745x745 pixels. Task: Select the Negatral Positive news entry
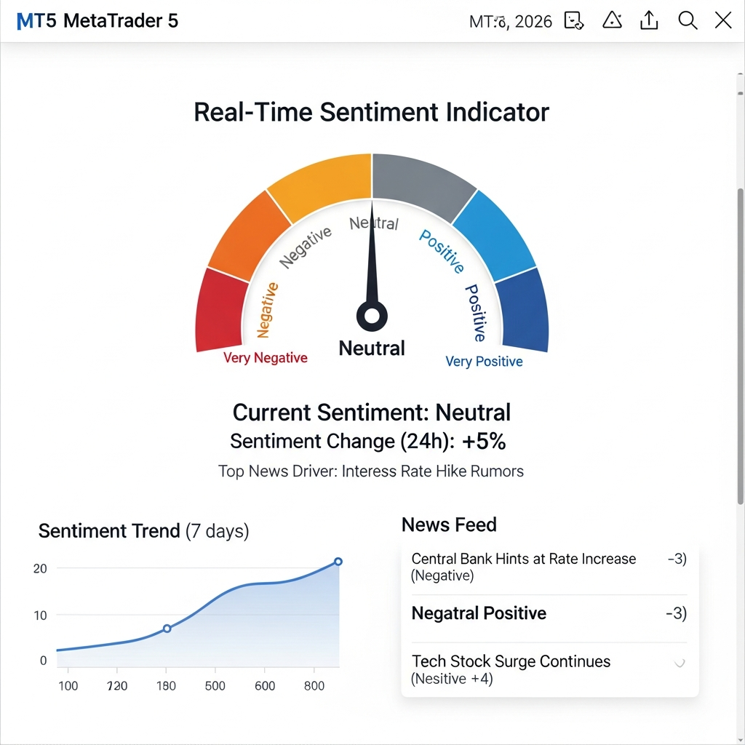[478, 613]
